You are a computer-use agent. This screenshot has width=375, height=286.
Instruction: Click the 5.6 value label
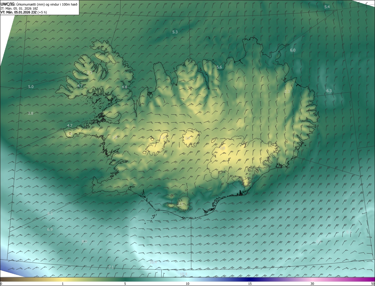point(219,67)
